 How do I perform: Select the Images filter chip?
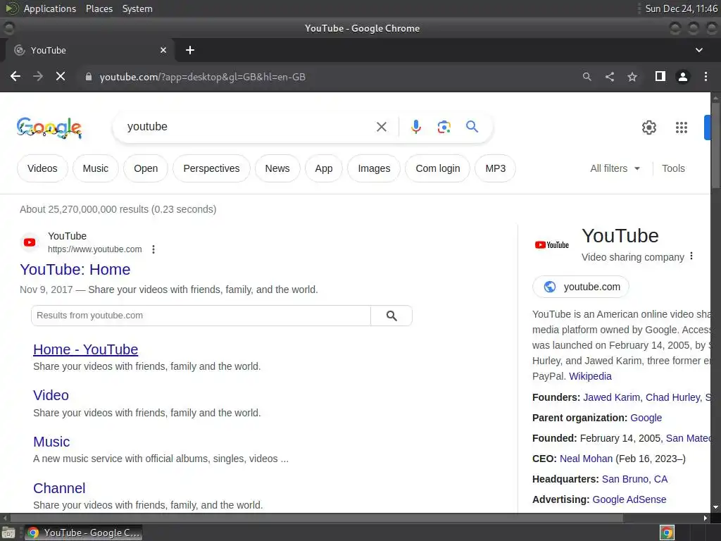tap(374, 168)
